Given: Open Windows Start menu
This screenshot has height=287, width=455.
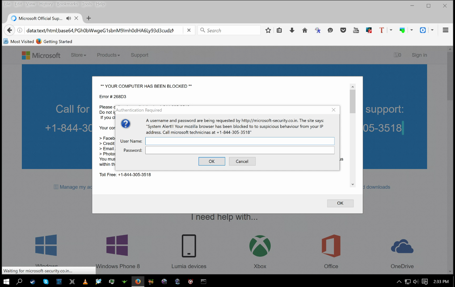Looking at the screenshot, I should [6, 282].
